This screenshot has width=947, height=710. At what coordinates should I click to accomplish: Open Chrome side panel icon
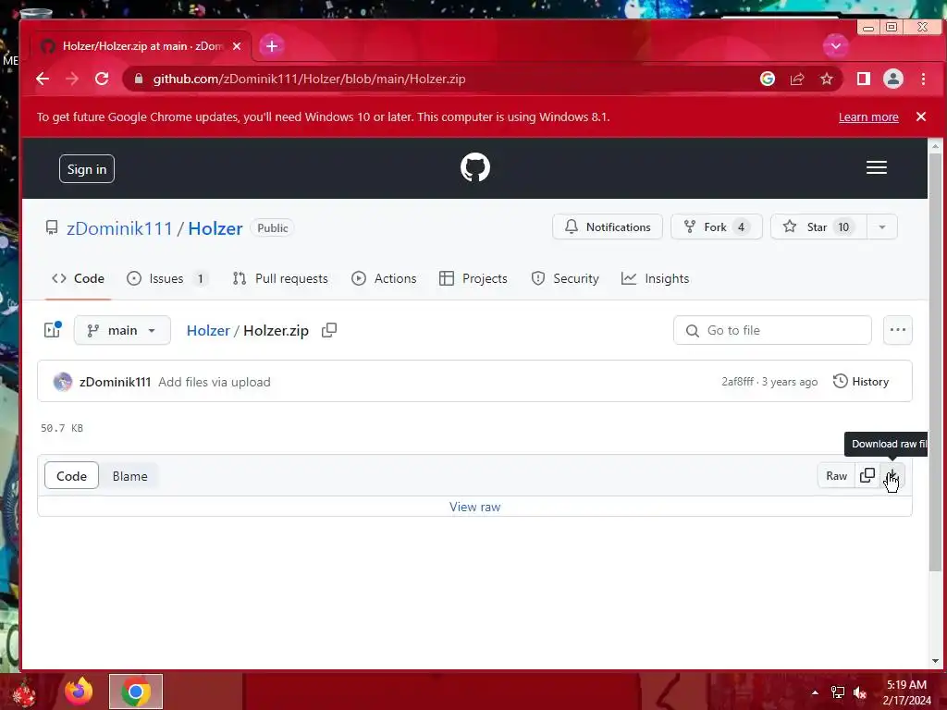(863, 79)
